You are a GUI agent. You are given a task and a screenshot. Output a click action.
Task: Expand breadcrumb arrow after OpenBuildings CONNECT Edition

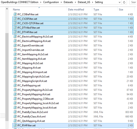click(41, 2)
